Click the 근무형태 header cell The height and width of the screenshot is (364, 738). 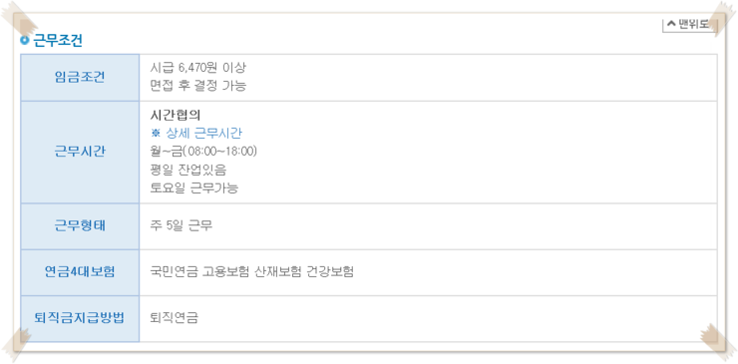click(x=80, y=226)
